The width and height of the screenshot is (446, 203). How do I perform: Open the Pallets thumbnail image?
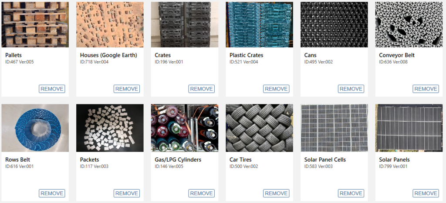[x=35, y=25]
